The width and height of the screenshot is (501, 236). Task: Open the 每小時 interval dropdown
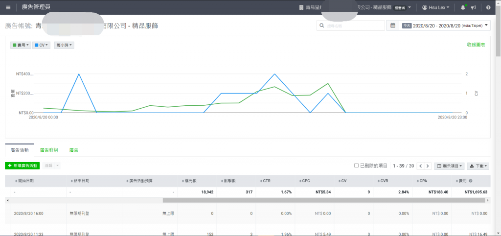click(x=64, y=46)
